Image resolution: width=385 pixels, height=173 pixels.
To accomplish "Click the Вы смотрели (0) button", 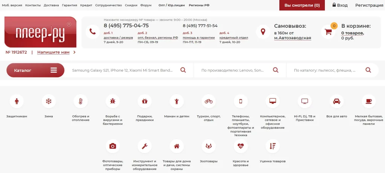I will tap(302, 5).
